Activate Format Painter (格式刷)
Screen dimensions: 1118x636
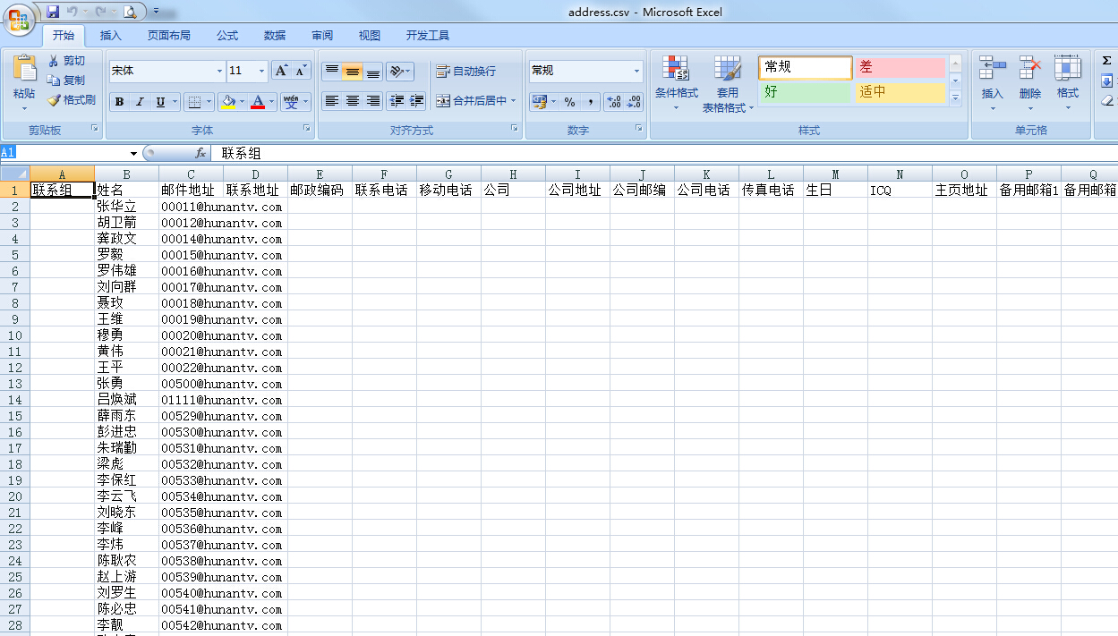pos(72,100)
